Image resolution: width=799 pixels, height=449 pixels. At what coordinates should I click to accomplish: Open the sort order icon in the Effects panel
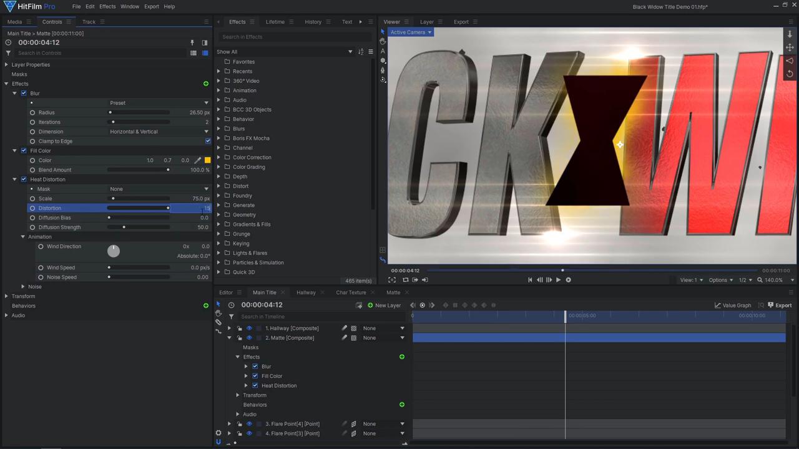361,52
